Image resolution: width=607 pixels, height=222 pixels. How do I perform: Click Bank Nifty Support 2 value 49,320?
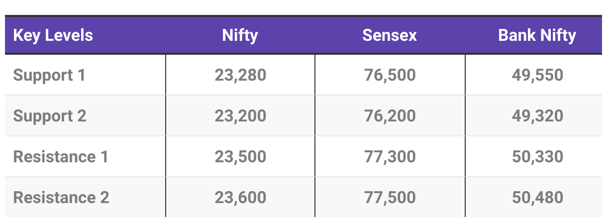[x=537, y=116]
